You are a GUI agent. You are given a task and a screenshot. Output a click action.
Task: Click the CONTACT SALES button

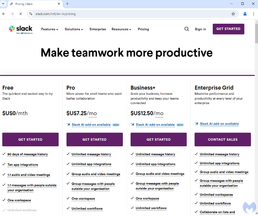click(x=222, y=139)
